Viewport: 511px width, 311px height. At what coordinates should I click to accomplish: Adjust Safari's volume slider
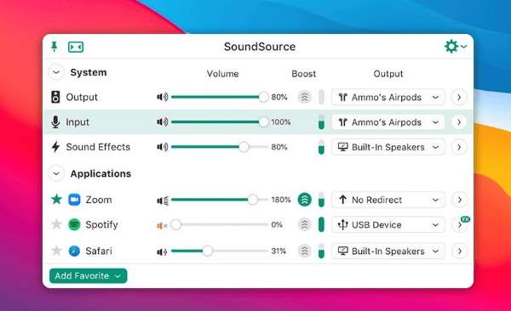(x=220, y=252)
